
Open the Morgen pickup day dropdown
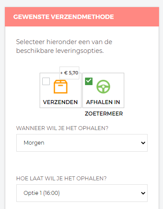click(x=82, y=143)
